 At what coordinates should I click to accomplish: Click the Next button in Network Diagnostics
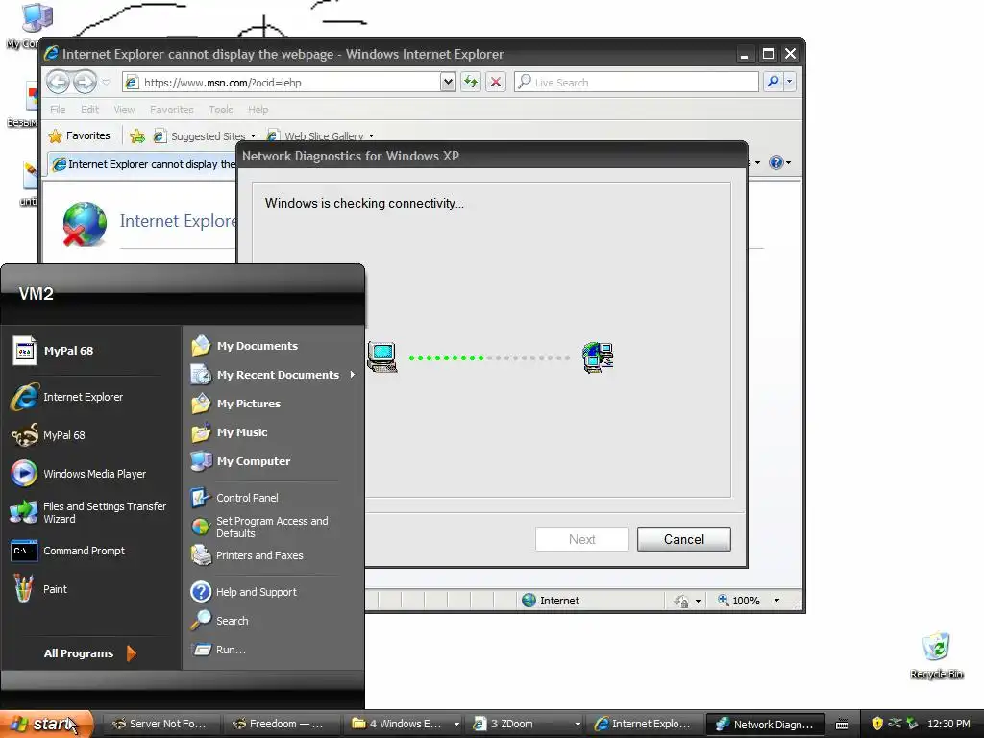581,539
